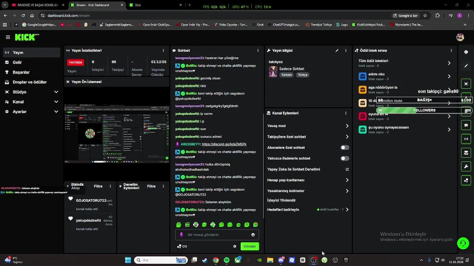Select Gelir in the sidebar
Viewport: 474px width, 266px height.
tap(32, 62)
